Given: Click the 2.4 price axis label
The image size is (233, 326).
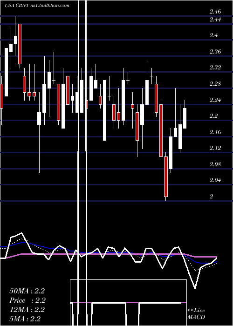Looking at the screenshot, I should 213,35.
